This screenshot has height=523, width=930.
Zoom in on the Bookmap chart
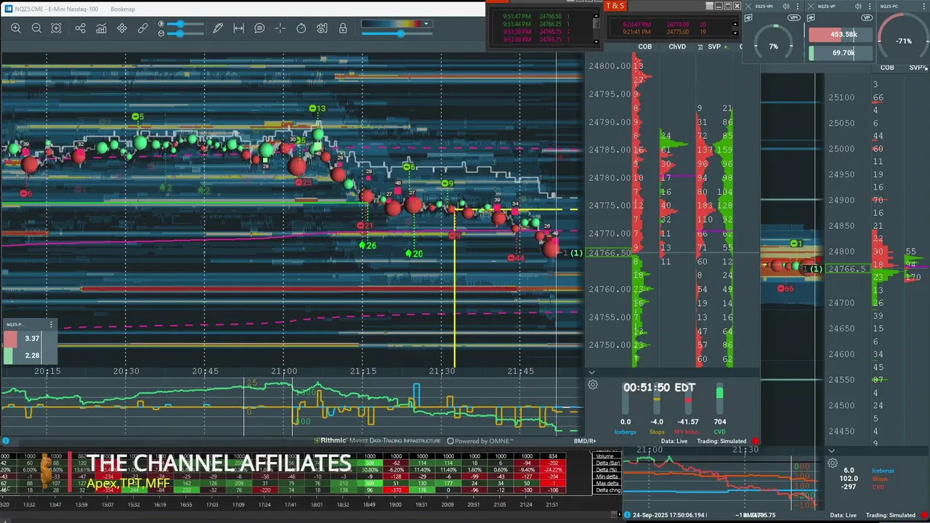15,28
